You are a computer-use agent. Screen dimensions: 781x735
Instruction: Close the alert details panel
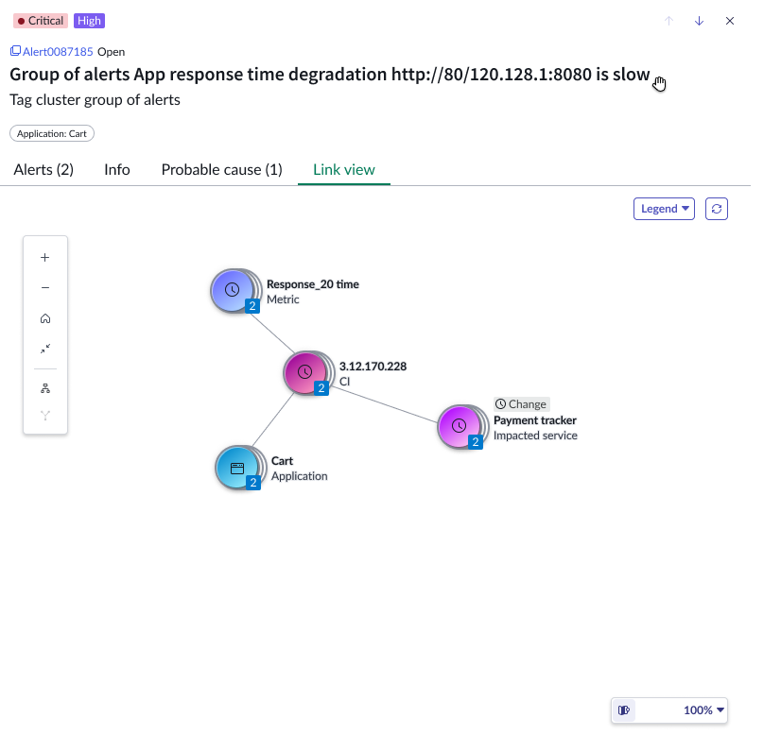(730, 21)
